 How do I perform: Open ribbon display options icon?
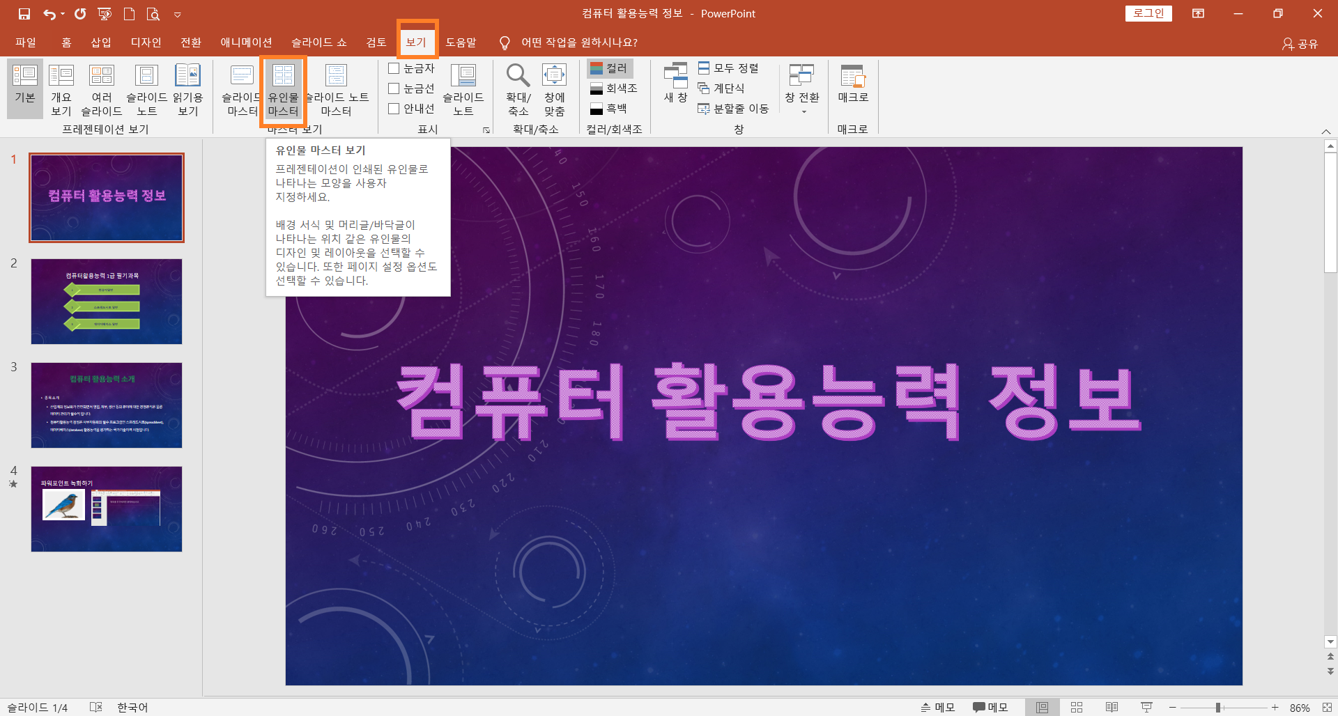click(x=1199, y=13)
